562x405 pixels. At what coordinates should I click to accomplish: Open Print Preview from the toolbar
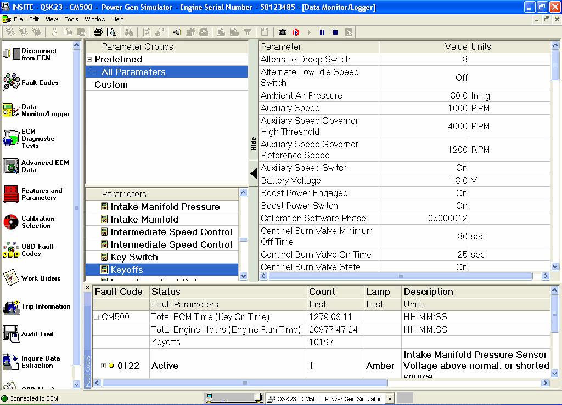click(111, 32)
